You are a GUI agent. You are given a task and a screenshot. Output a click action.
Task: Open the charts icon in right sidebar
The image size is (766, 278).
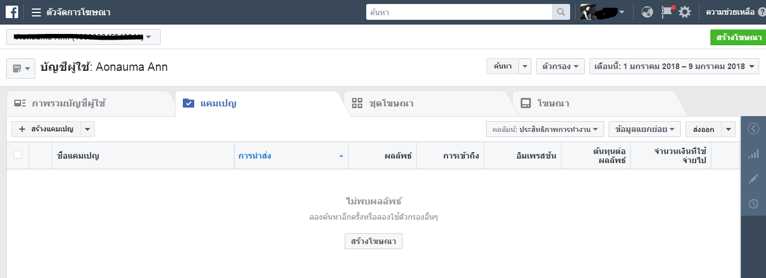click(x=754, y=154)
